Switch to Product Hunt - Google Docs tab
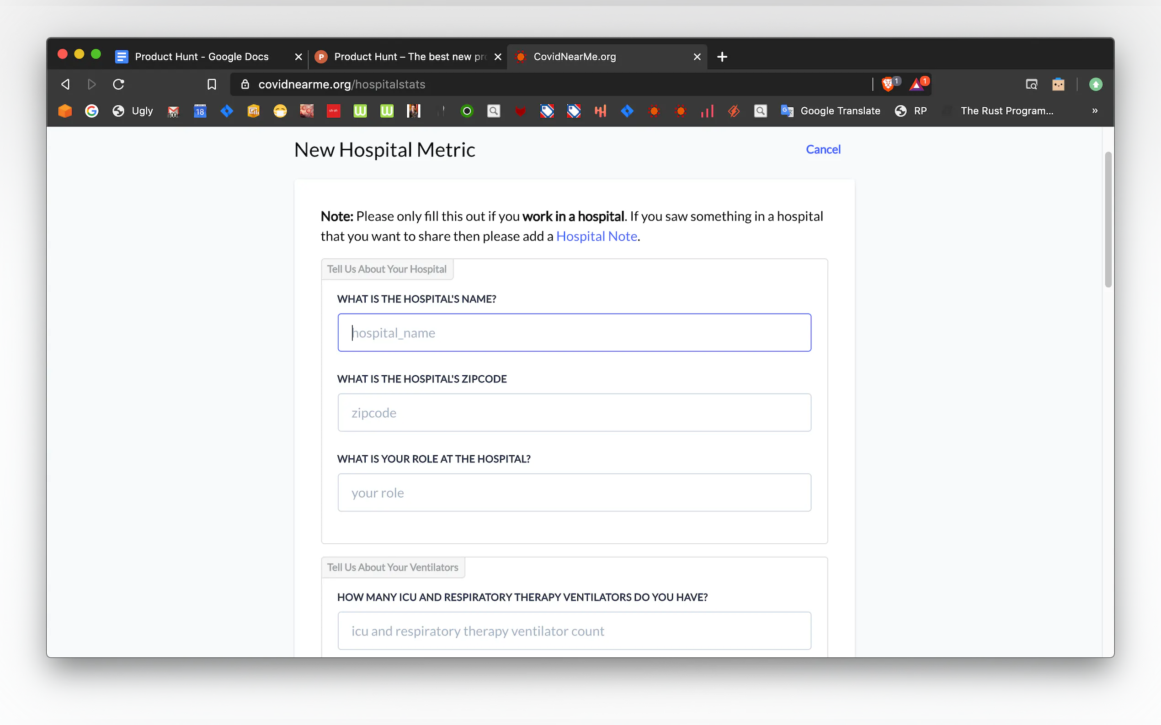Screen dimensions: 1161x725 coord(202,57)
